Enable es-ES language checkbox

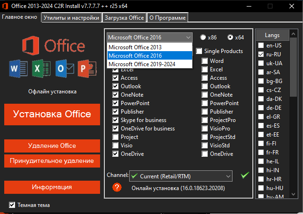(x=261, y=126)
